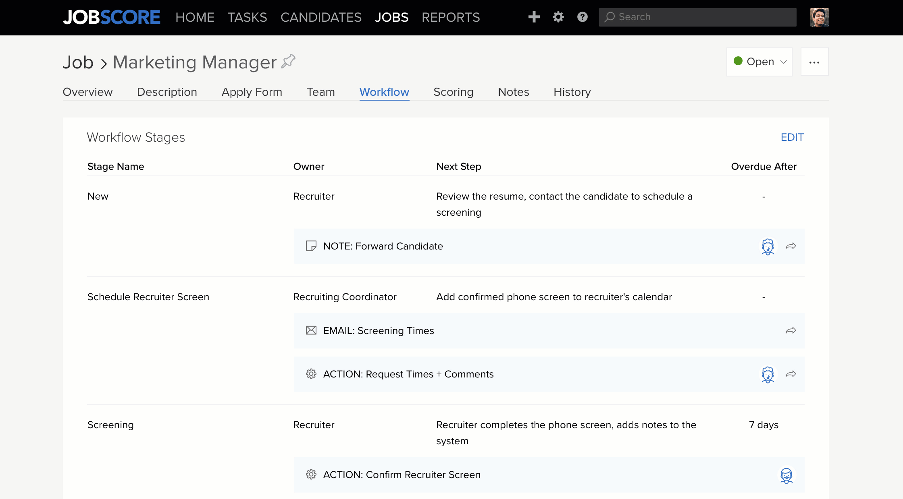Click the pin icon beside Marketing Manager

pyautogui.click(x=288, y=62)
